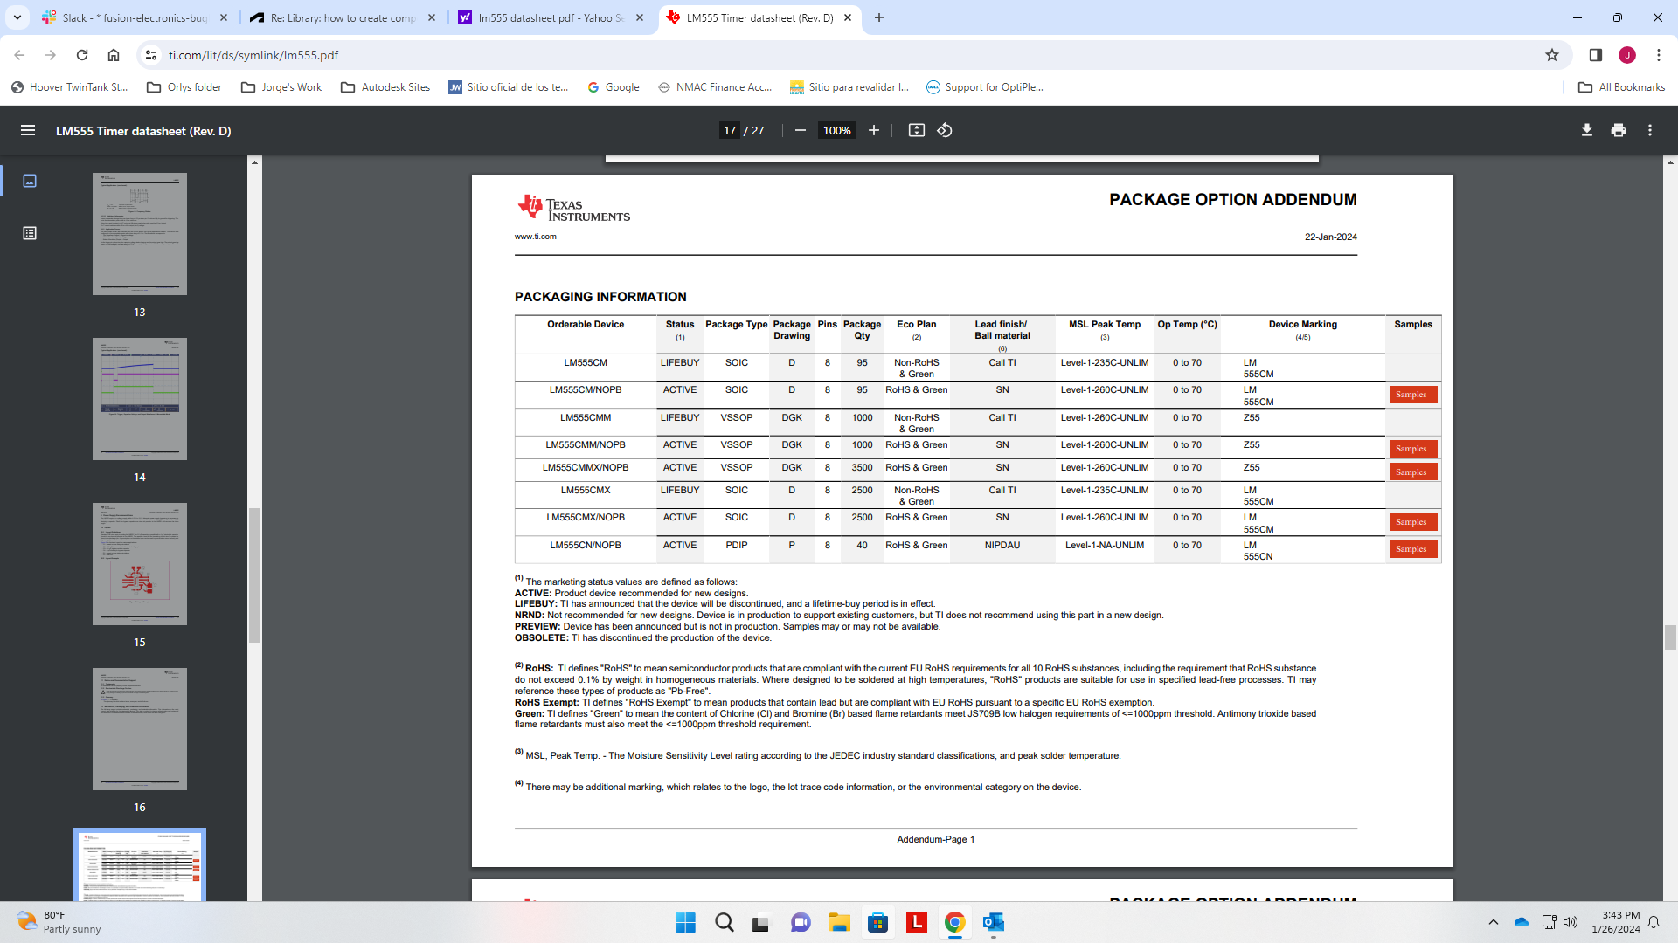Open the PDF viewer more actions menu
The height and width of the screenshot is (943, 1678).
pyautogui.click(x=1650, y=131)
